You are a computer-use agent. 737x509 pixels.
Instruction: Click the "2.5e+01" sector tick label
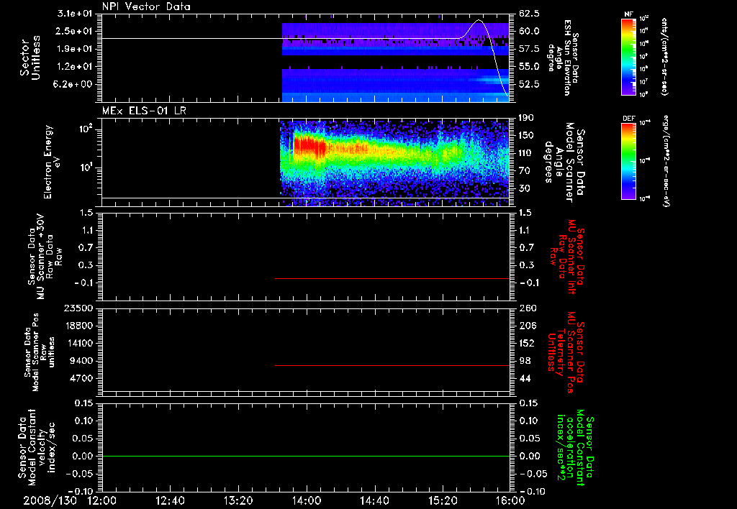click(x=75, y=31)
